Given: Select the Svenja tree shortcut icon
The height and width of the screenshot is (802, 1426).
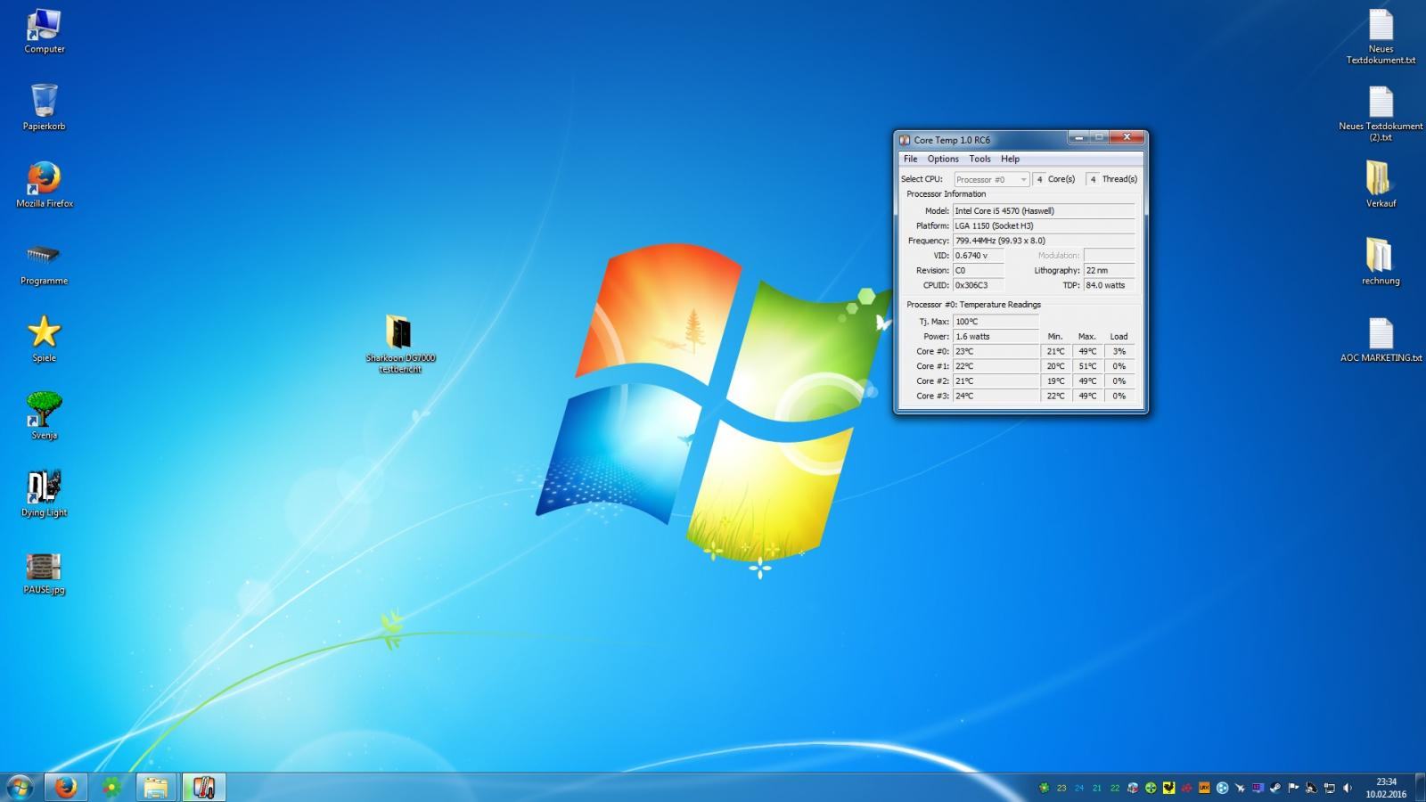Looking at the screenshot, I should tap(44, 416).
